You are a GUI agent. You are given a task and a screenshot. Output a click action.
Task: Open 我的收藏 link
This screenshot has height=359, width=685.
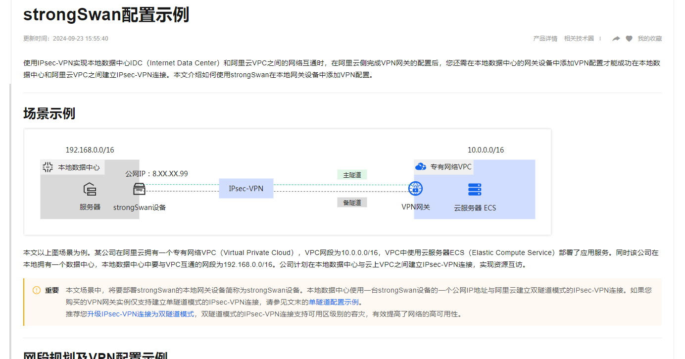(649, 39)
